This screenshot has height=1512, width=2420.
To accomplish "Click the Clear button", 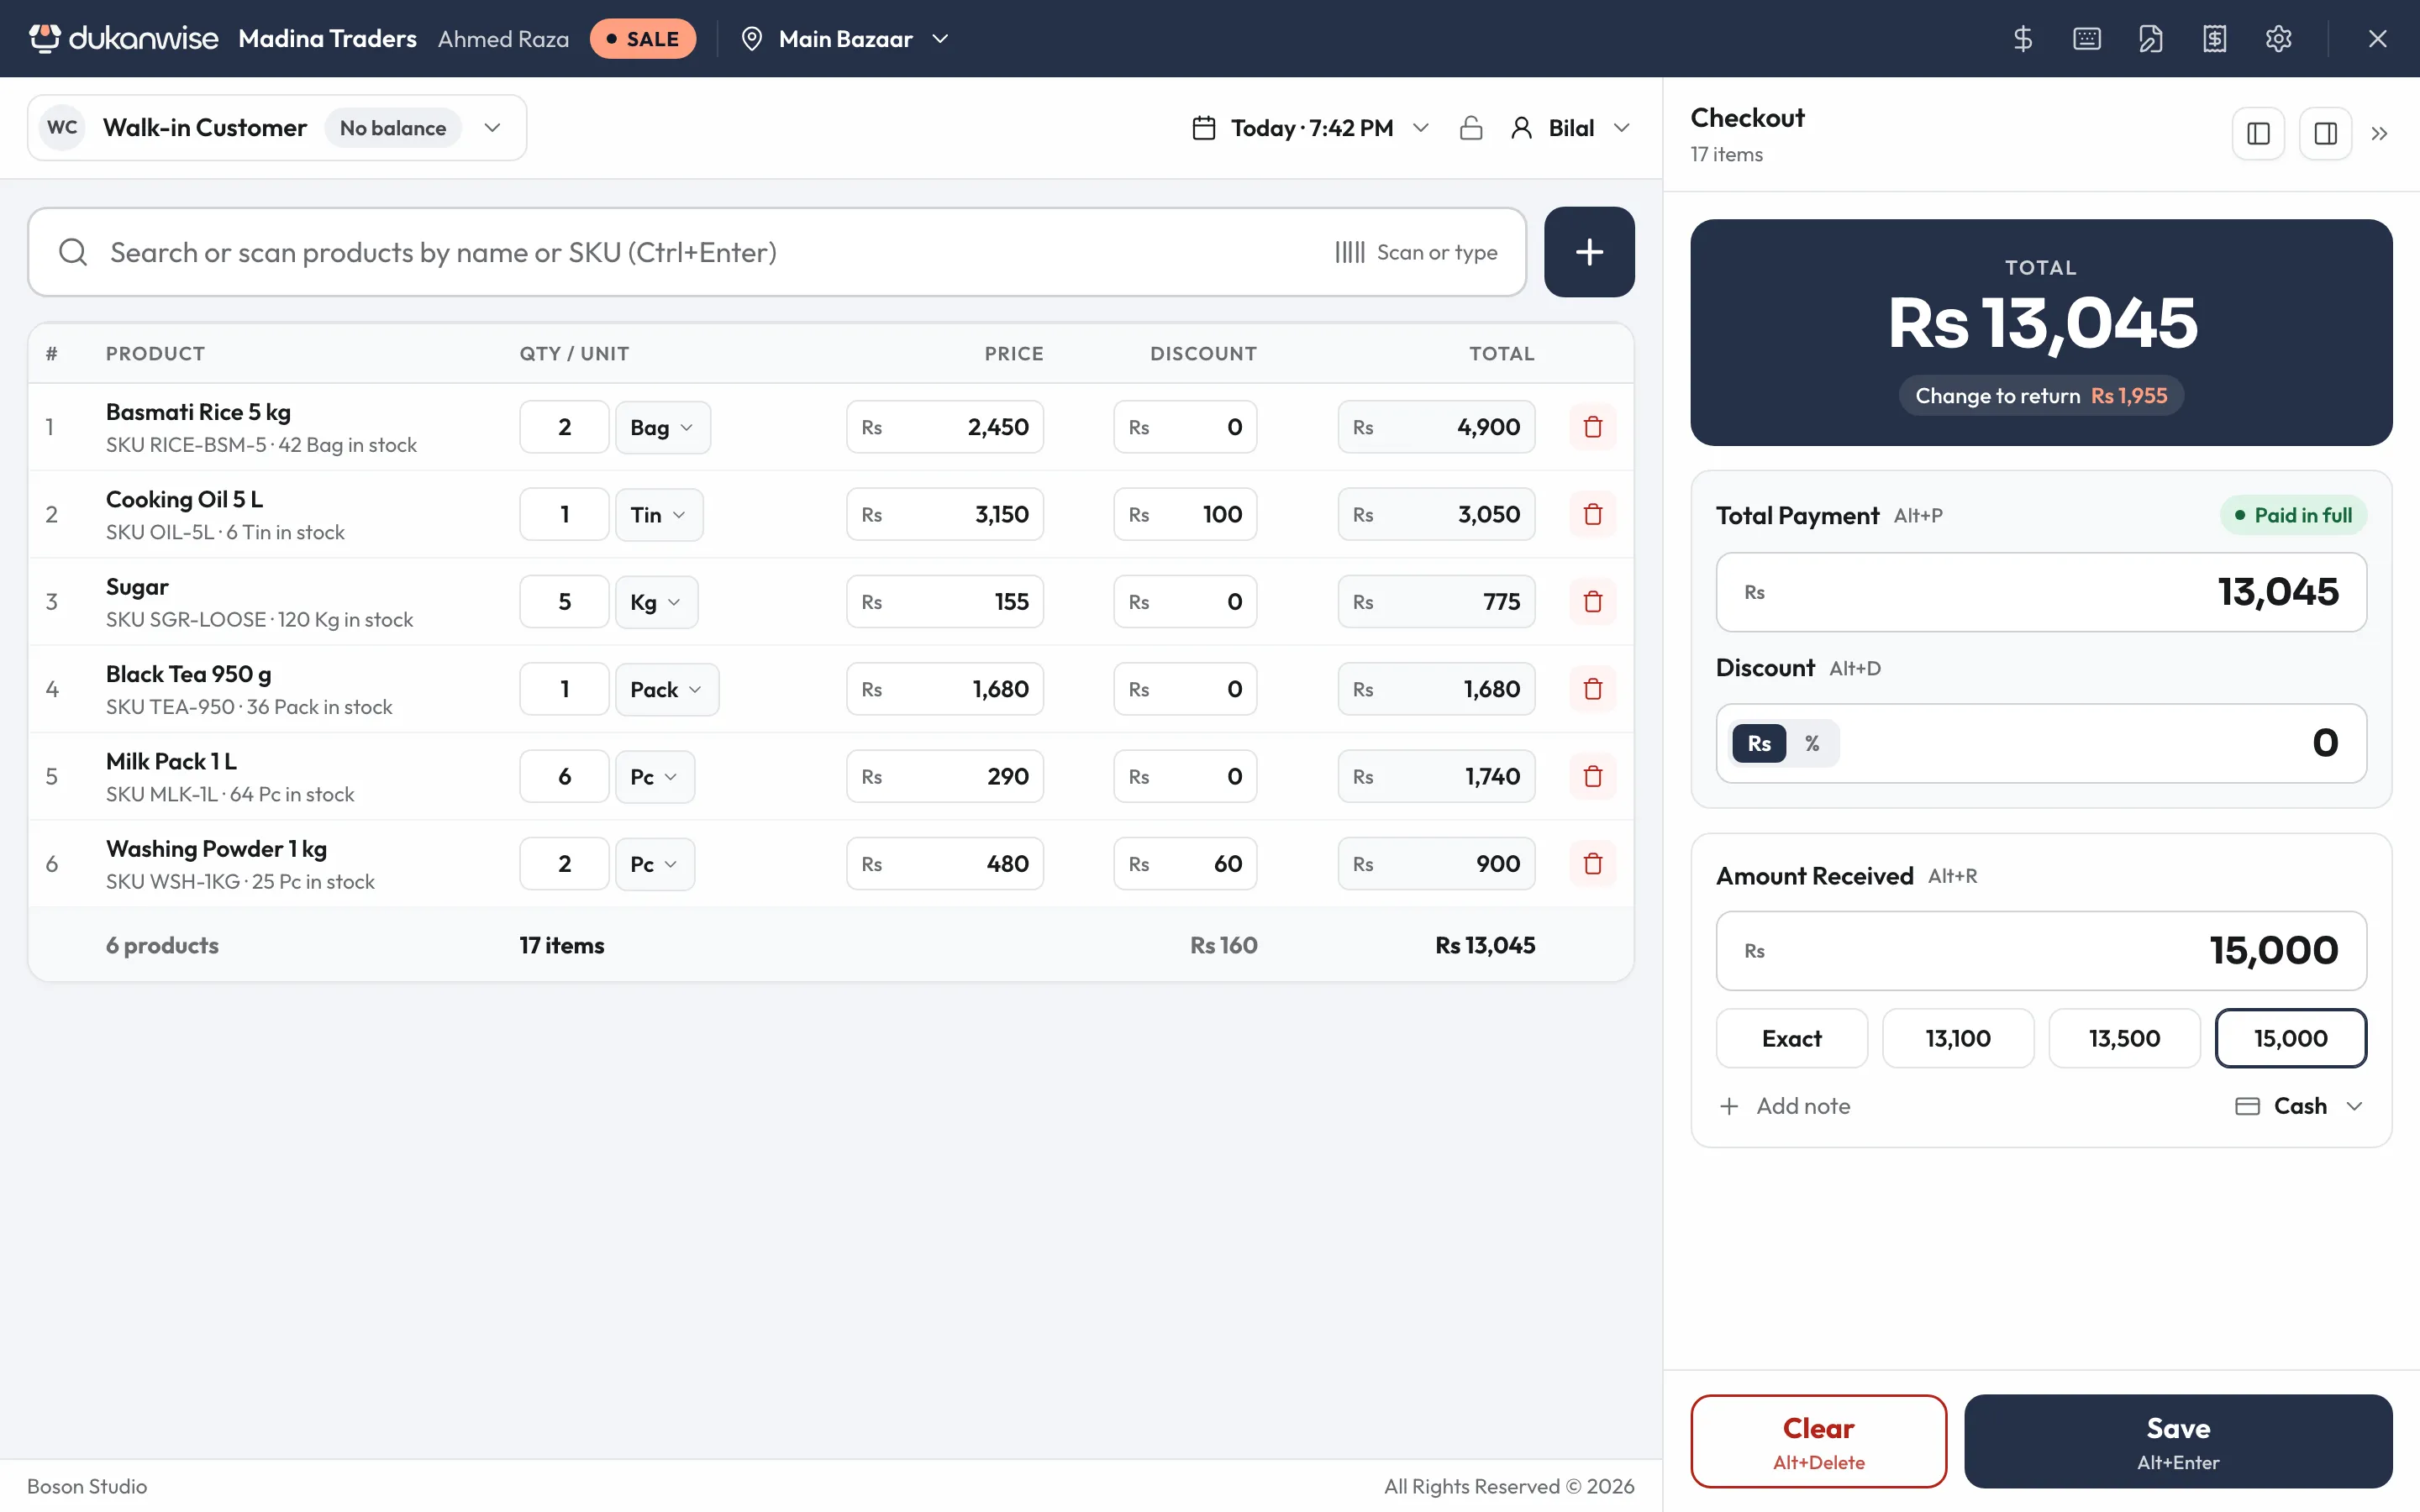I will (1818, 1441).
